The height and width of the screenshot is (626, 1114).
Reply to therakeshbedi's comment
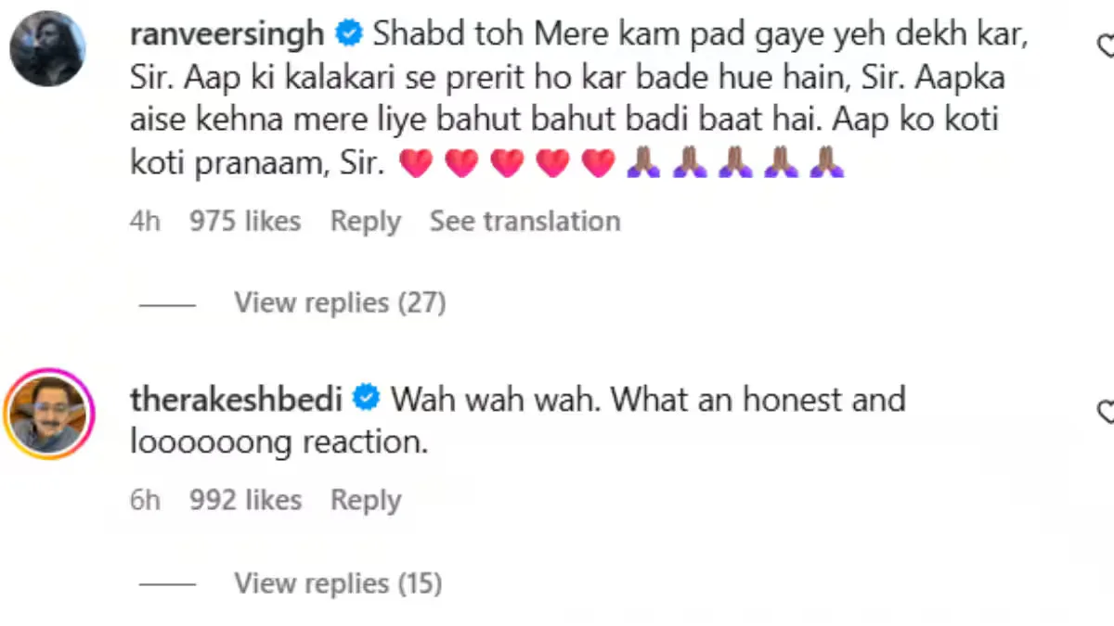(365, 500)
